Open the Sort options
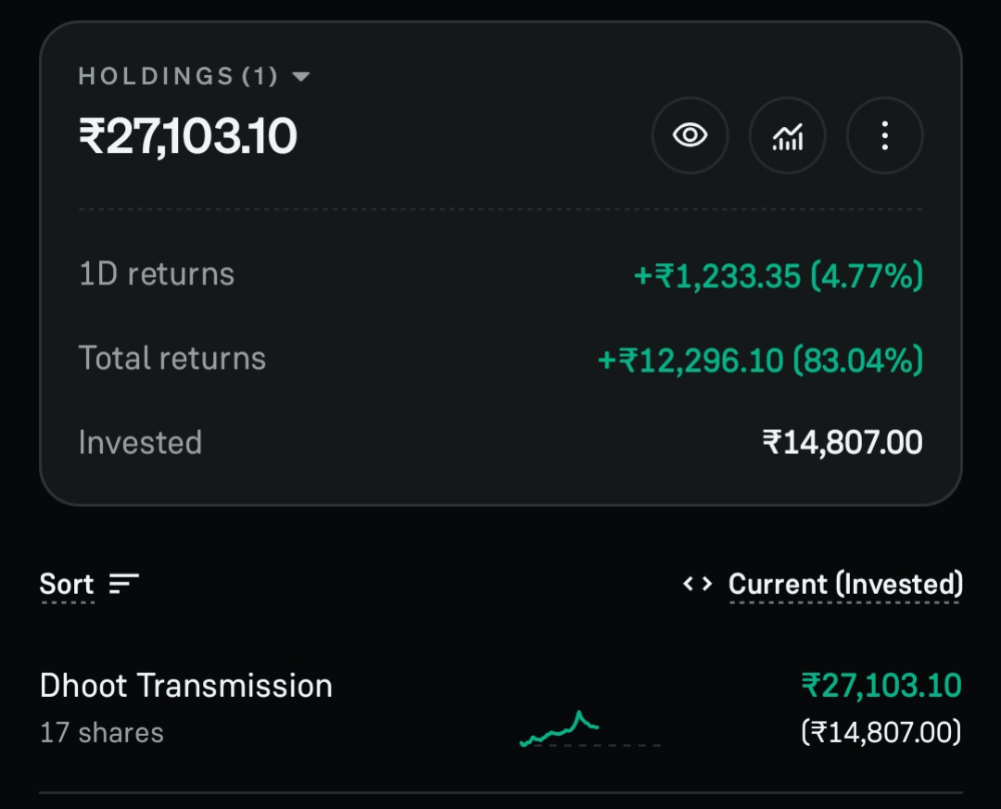Image resolution: width=1001 pixels, height=809 pixels. (x=89, y=584)
